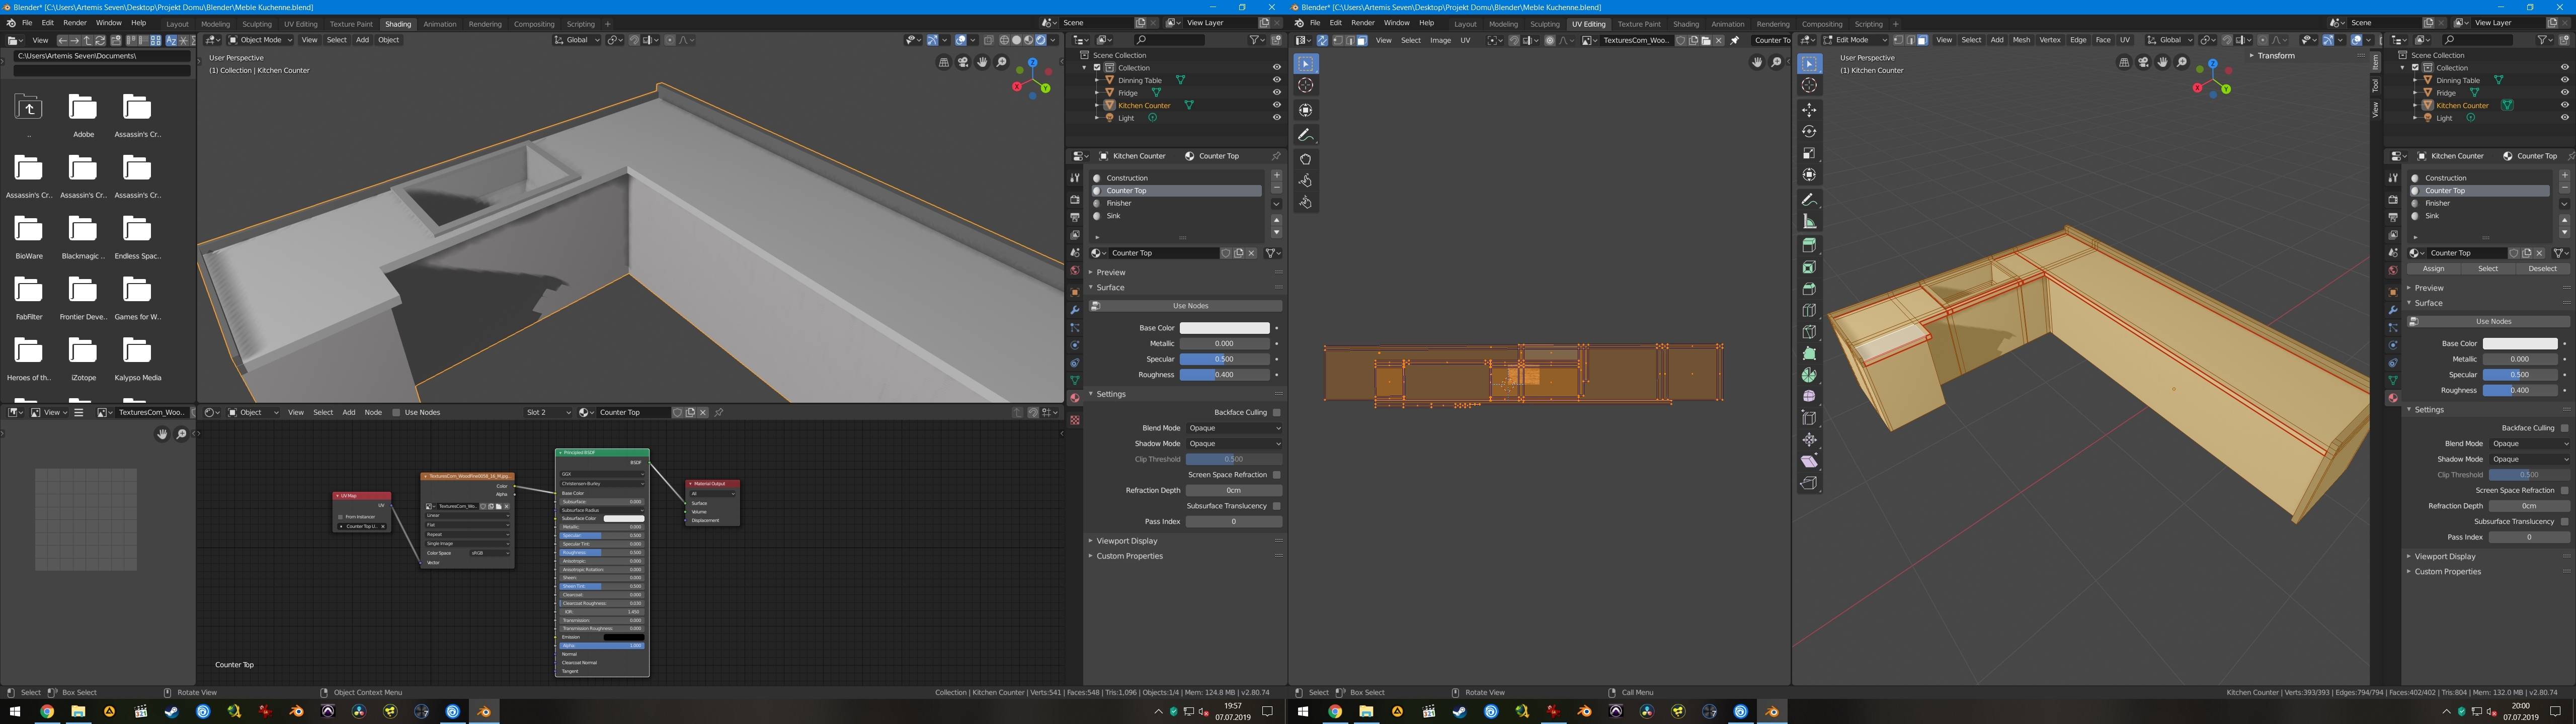Select the Cursor tool in right 3D viewport

[x=1809, y=85]
